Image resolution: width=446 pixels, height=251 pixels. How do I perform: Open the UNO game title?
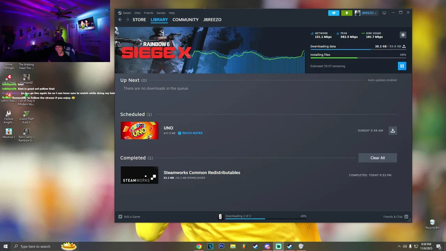pos(168,128)
